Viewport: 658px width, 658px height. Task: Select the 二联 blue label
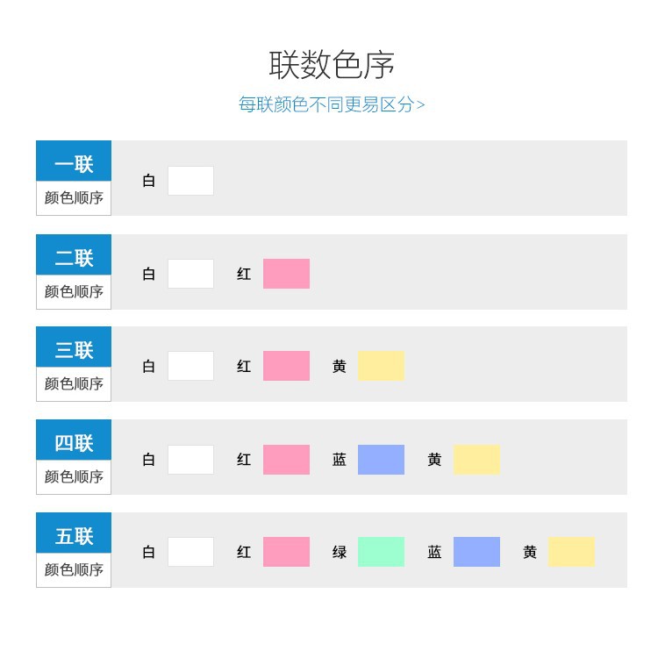click(74, 254)
